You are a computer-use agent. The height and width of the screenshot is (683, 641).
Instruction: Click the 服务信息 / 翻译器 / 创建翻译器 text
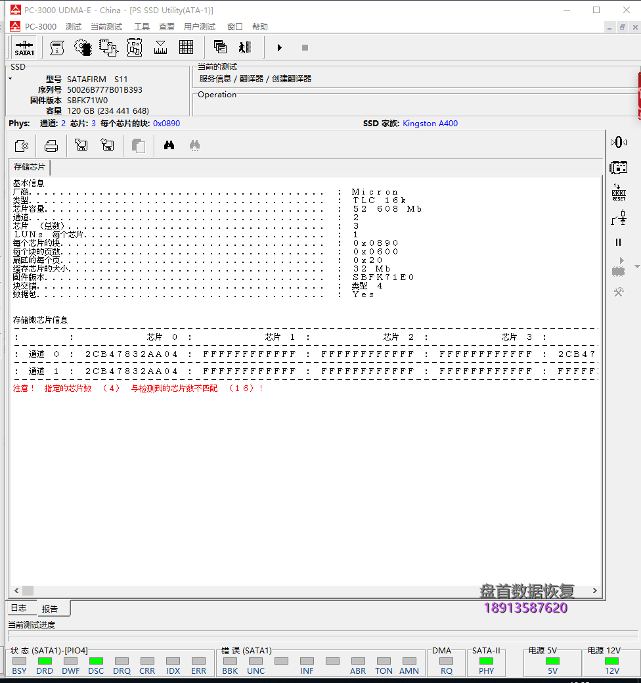[255, 78]
